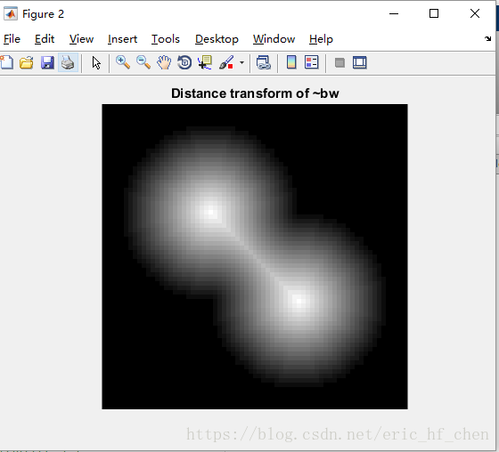The height and width of the screenshot is (452, 499).
Task: Open a file with the folder icon
Action: coord(27,62)
